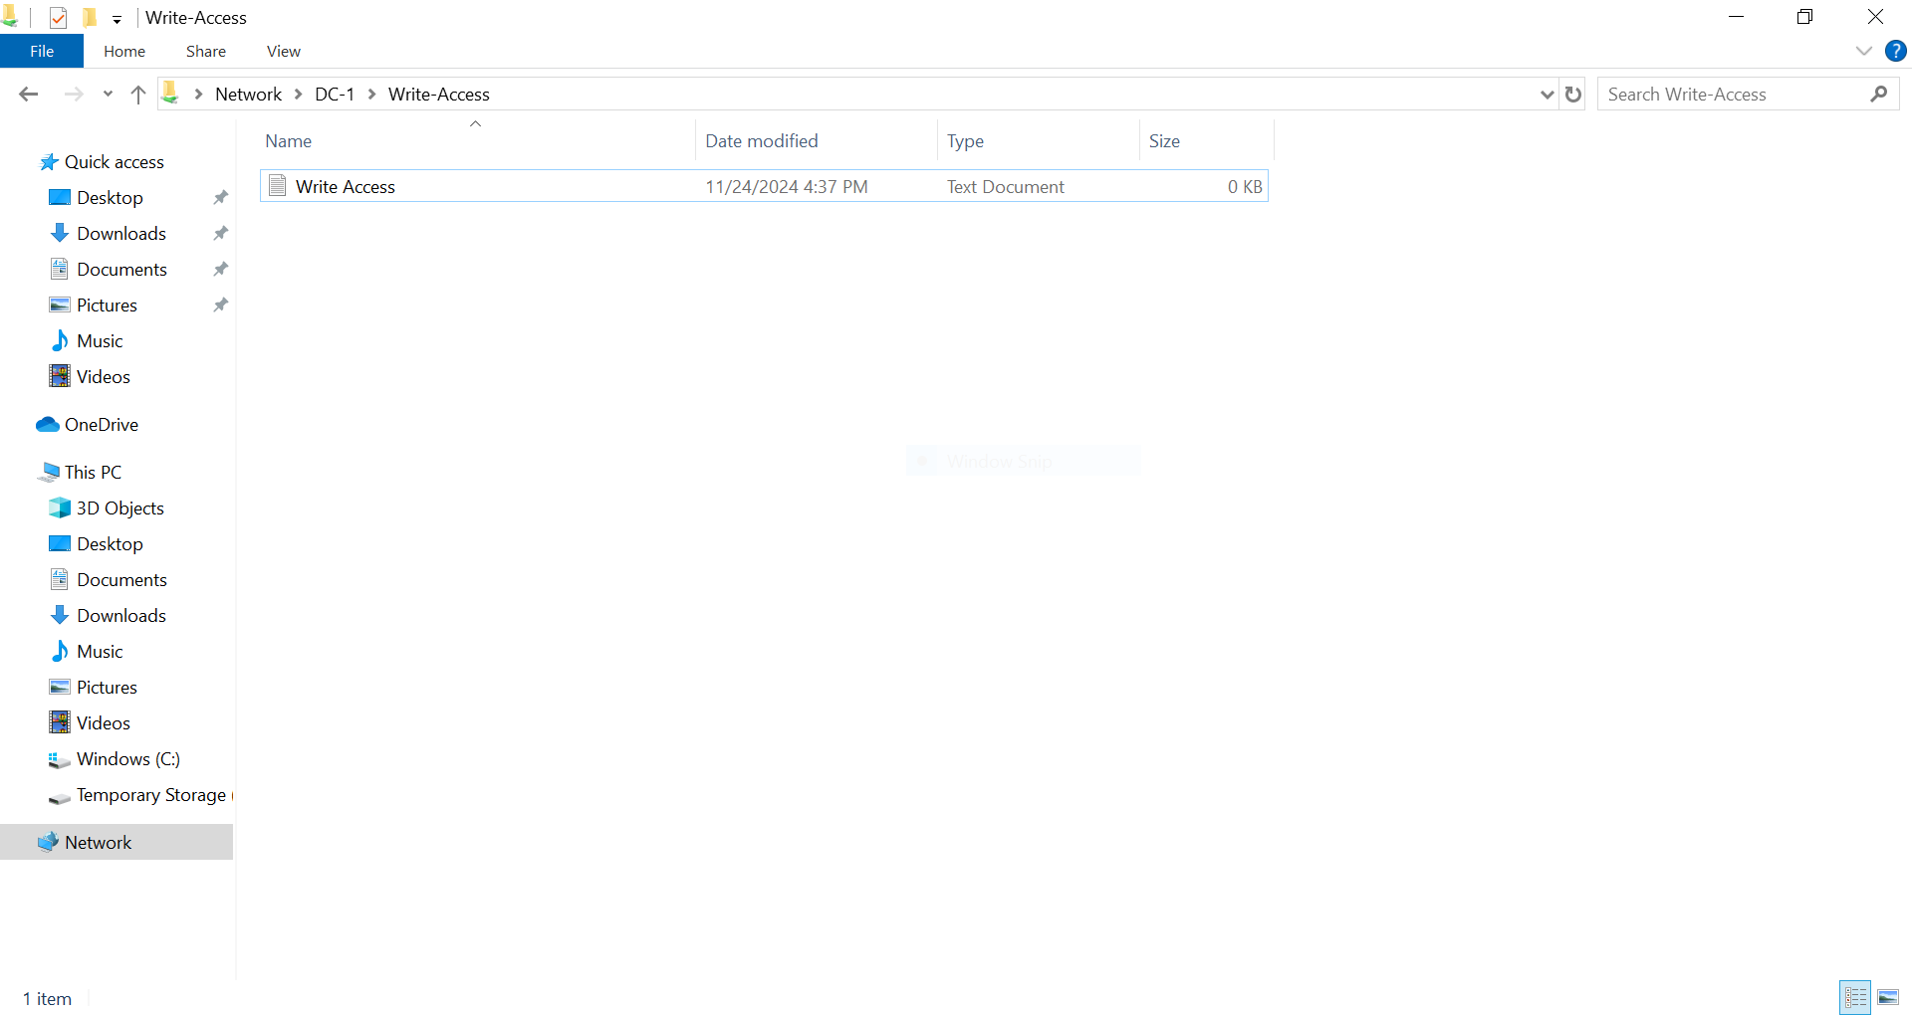Expand the chevron after Network breadcrumb
1912x1015 pixels.
(298, 95)
